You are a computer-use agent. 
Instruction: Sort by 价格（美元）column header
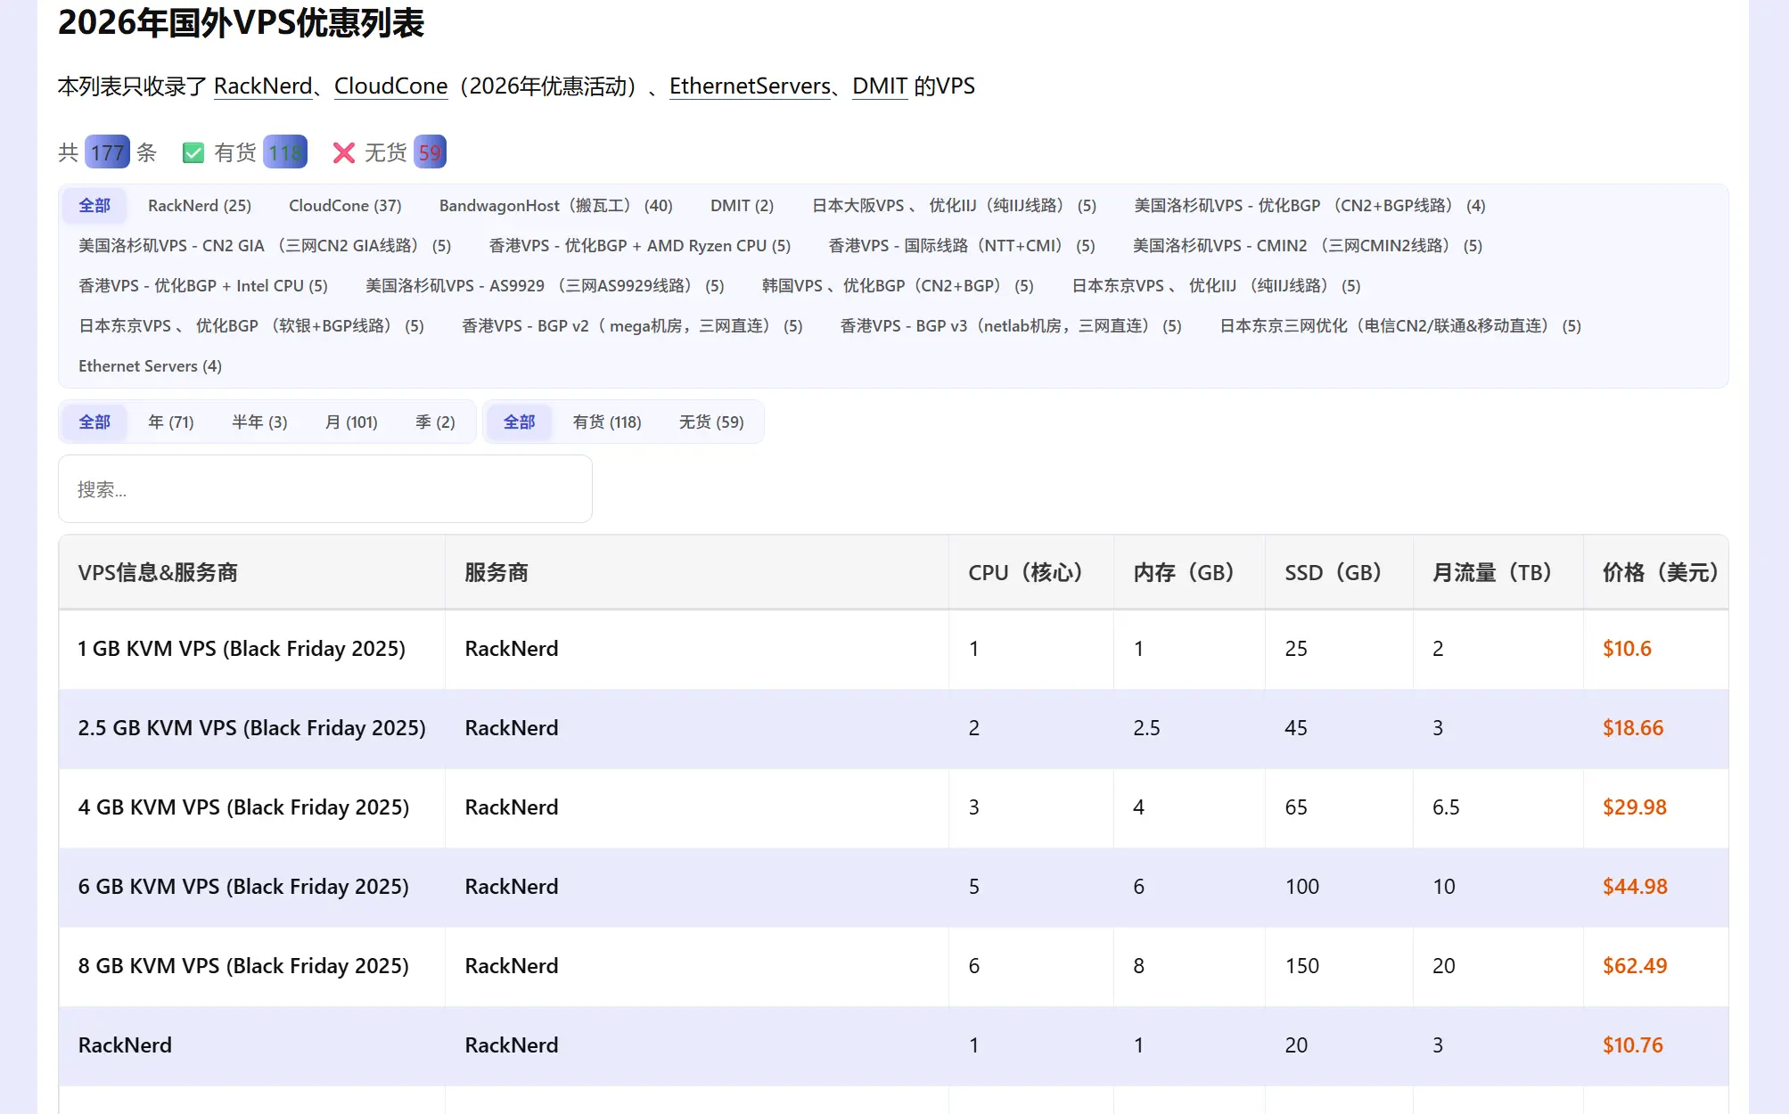(x=1659, y=573)
